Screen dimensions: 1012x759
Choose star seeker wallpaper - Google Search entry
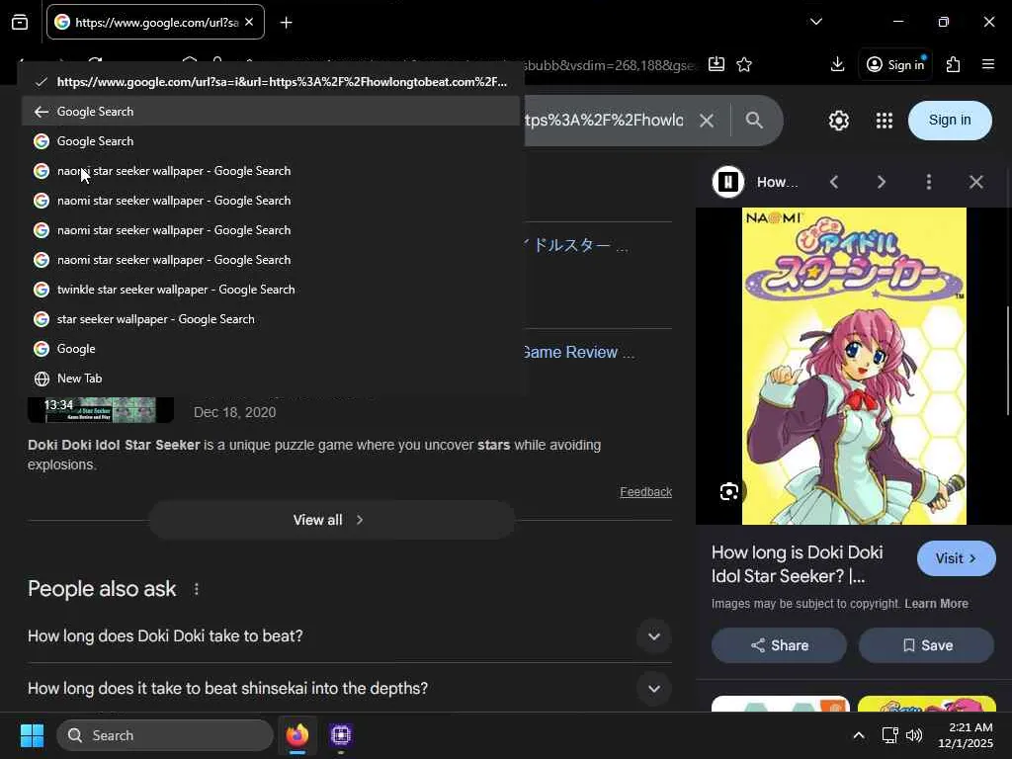(271, 319)
